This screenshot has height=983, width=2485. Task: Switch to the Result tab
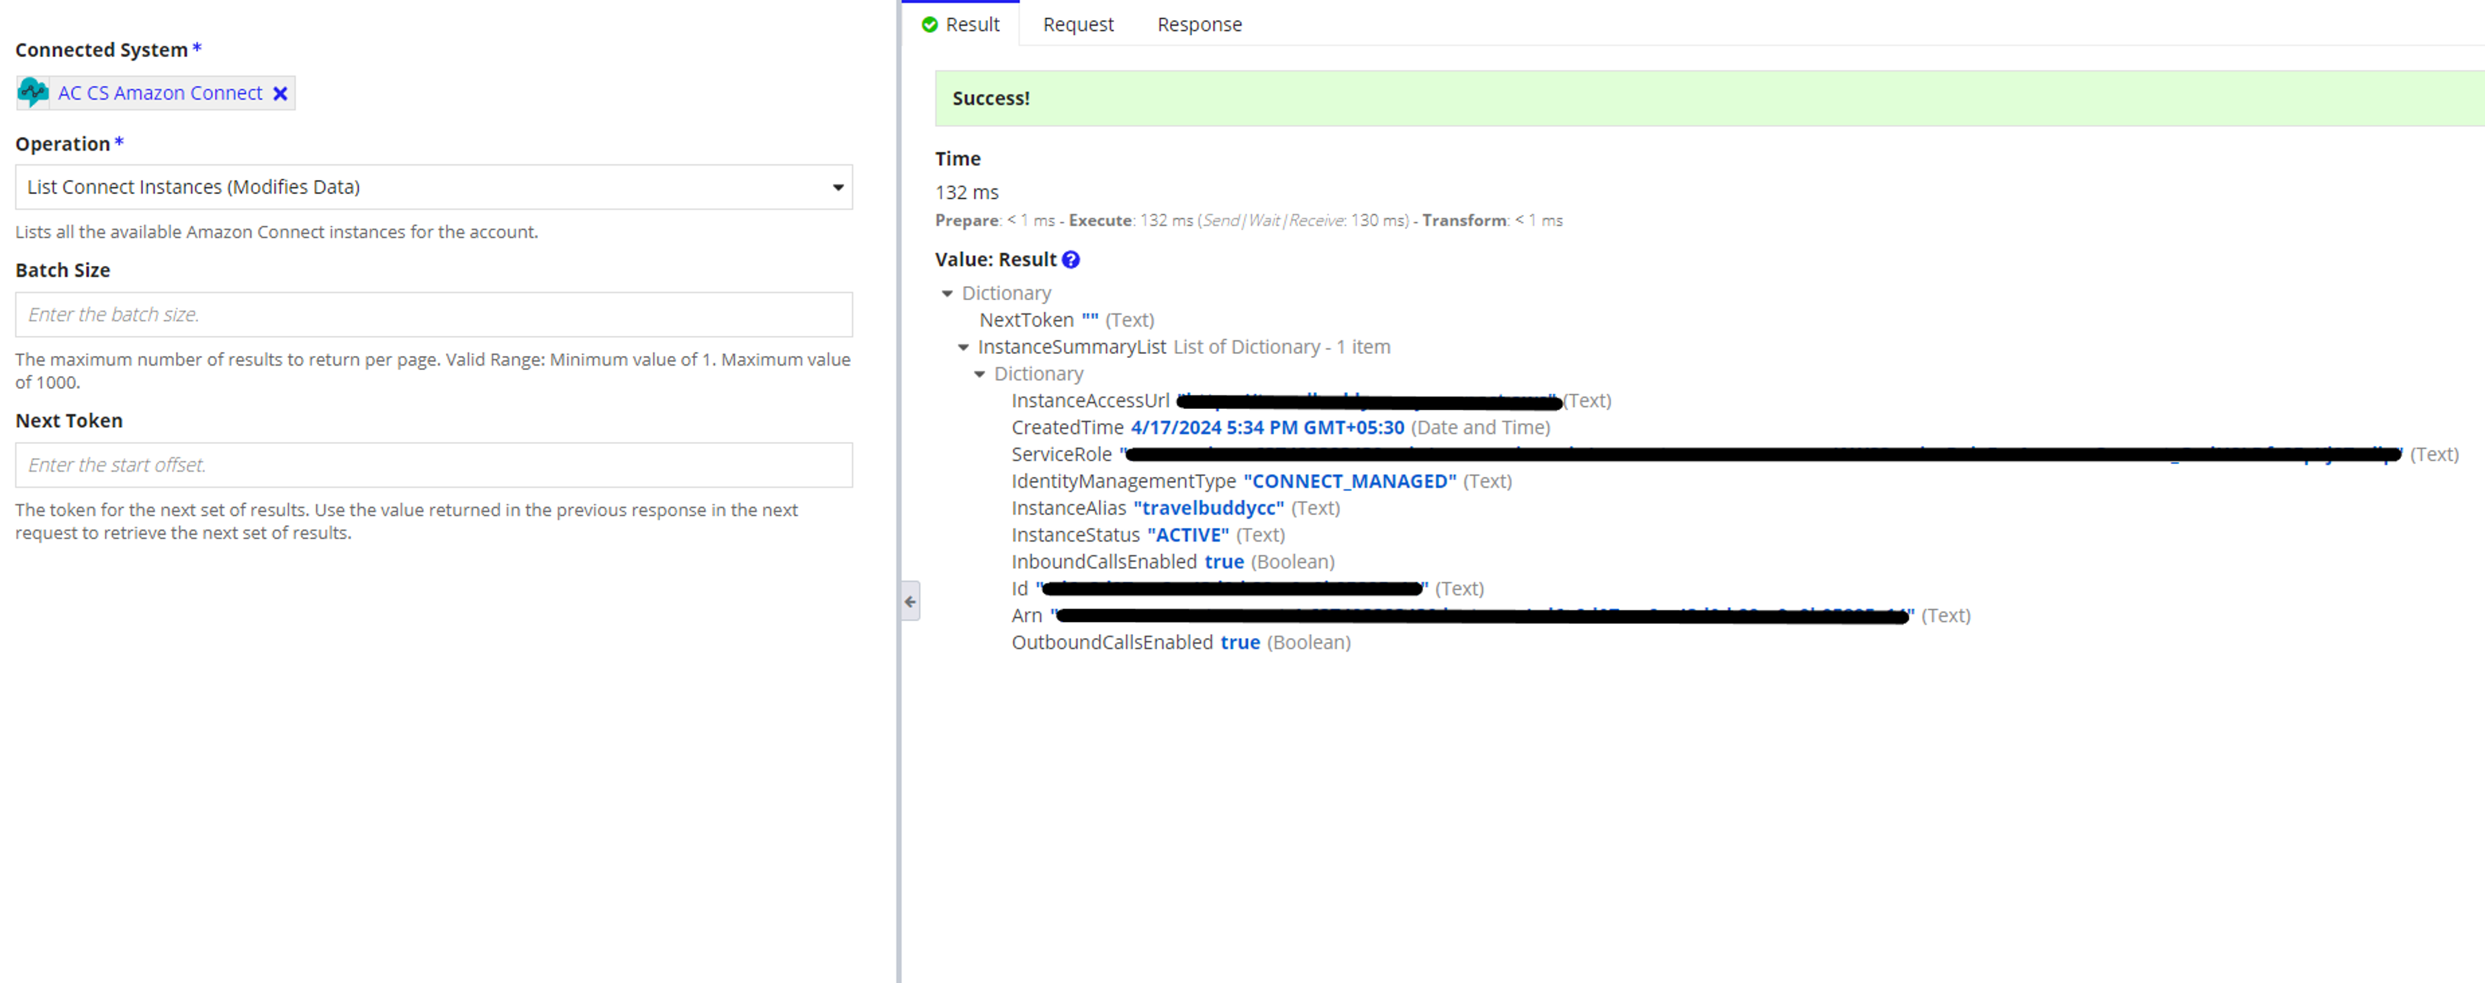tap(961, 24)
